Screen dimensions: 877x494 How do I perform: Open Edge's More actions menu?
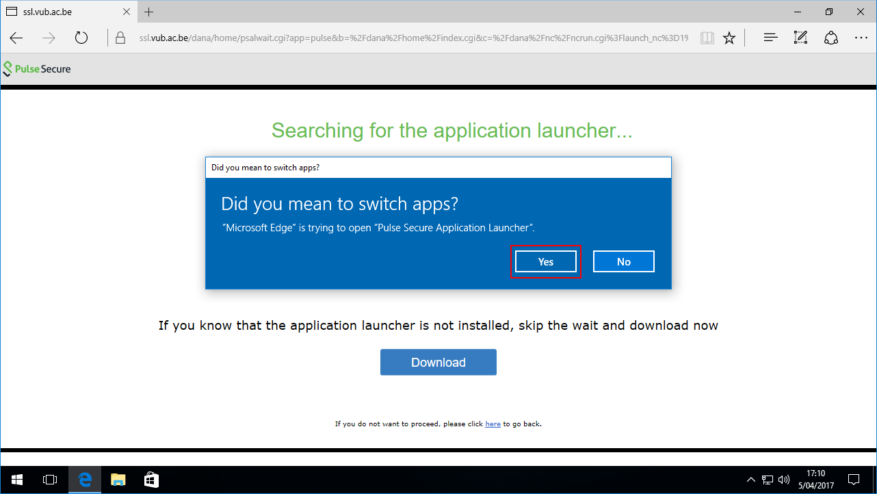[861, 38]
